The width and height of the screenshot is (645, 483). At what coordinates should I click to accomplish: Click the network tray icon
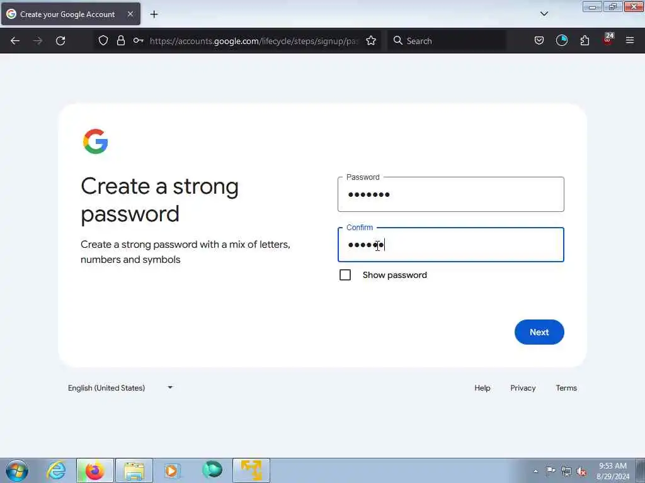[x=566, y=471]
